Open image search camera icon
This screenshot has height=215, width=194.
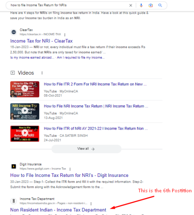(150, 5)
